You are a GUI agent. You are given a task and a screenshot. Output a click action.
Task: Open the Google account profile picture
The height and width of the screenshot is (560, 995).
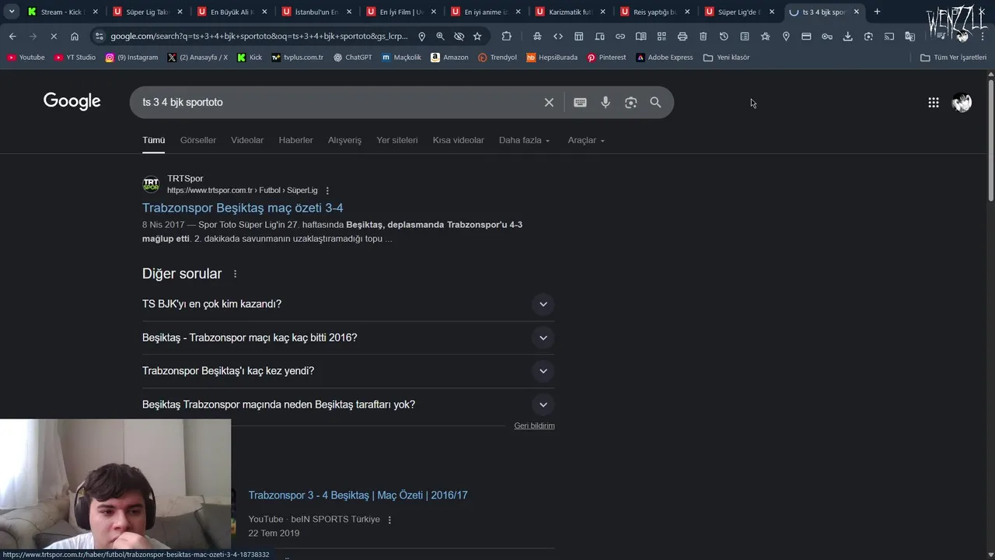pos(962,103)
